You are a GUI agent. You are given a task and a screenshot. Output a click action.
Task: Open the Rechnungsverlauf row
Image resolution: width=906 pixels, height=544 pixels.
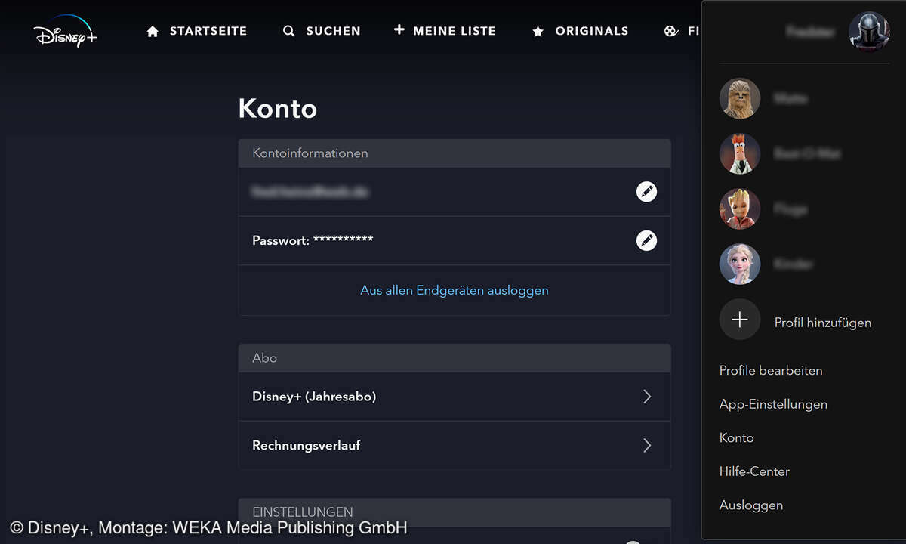point(455,445)
